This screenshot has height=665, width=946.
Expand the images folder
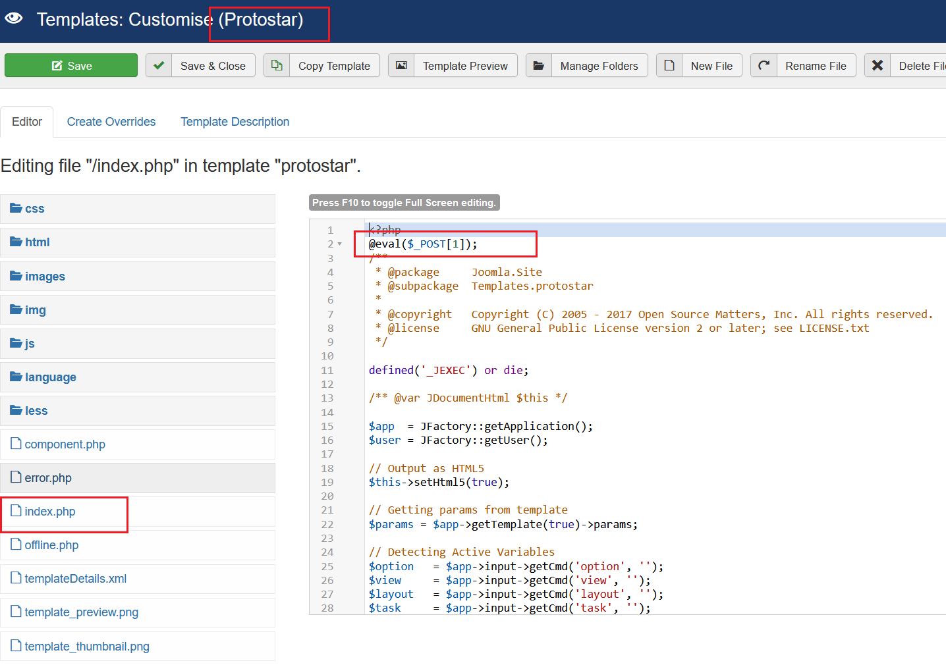pyautogui.click(x=45, y=277)
